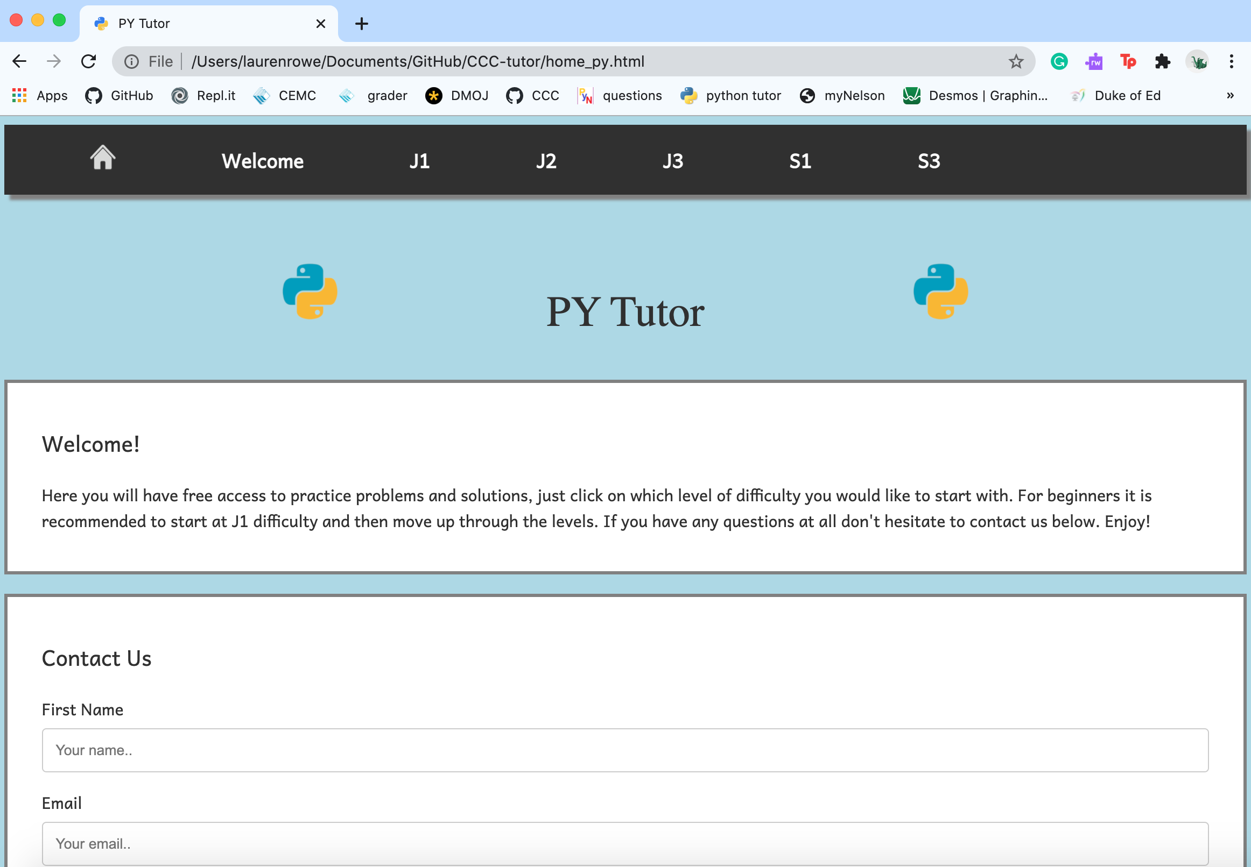The height and width of the screenshot is (867, 1251).
Task: Open a new browser tab
Action: [362, 23]
